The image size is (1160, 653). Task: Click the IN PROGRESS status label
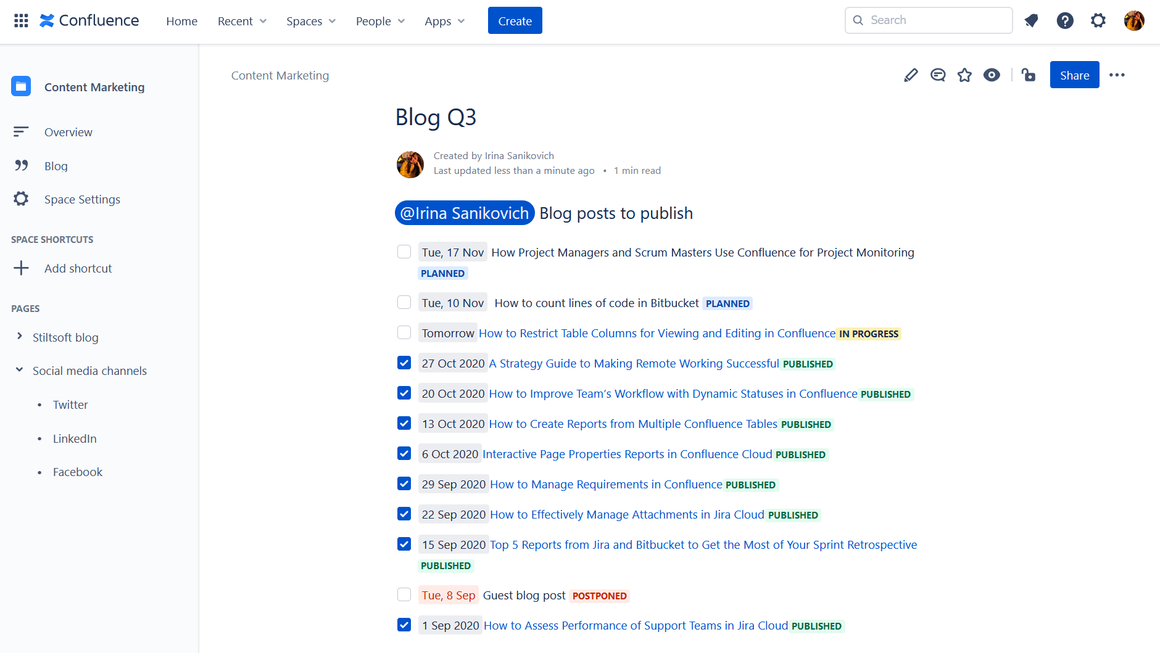(x=869, y=334)
